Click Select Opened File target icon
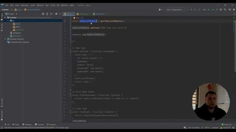 pos(43,14)
